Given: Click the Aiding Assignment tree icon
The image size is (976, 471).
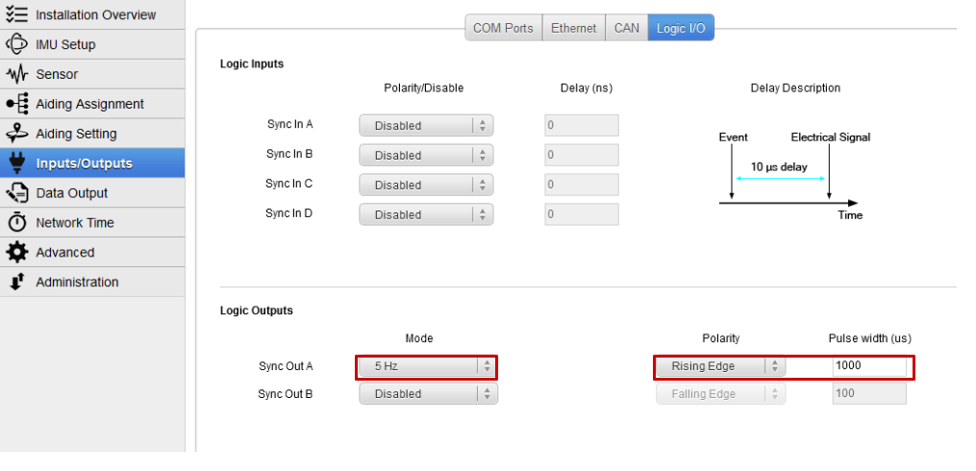Looking at the screenshot, I should pos(17,104).
